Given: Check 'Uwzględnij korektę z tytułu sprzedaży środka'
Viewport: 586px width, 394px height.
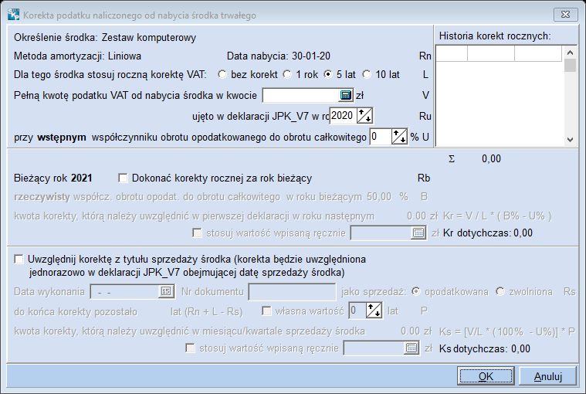Looking at the screenshot, I should click(x=19, y=260).
